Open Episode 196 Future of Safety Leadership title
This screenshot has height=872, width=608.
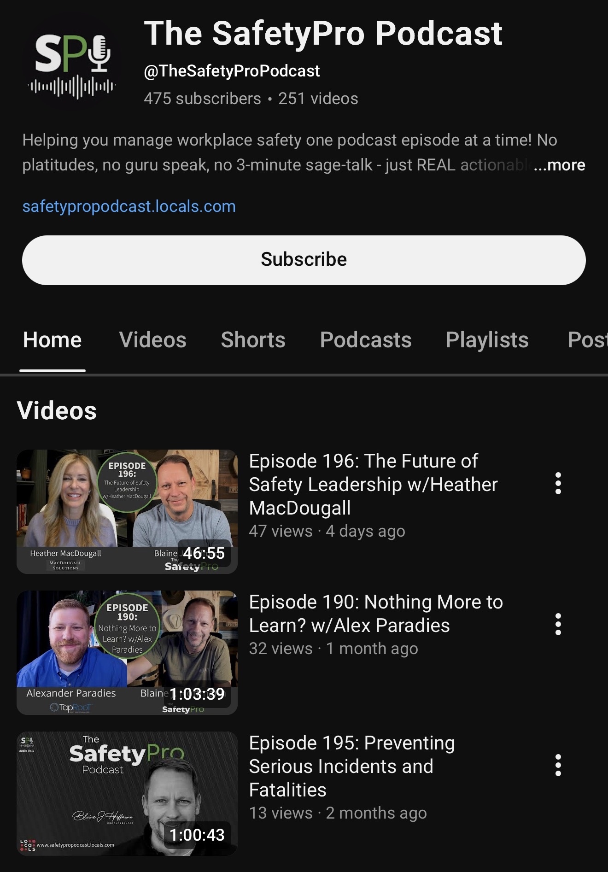(x=373, y=484)
